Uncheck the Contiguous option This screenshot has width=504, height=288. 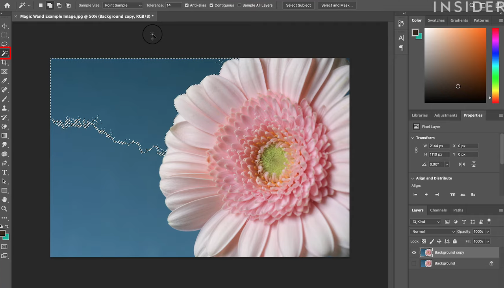[211, 6]
